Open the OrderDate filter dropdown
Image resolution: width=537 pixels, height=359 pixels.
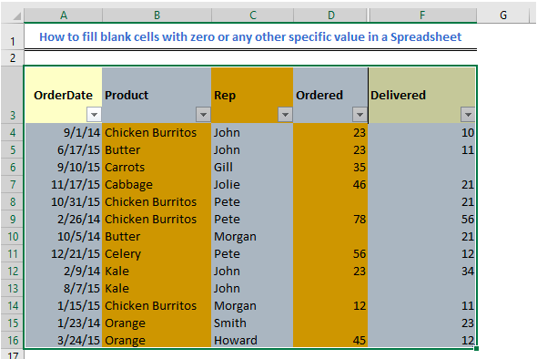pos(94,115)
